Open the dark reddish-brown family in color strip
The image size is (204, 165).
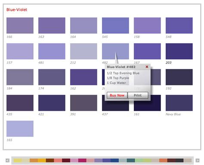click(171, 160)
